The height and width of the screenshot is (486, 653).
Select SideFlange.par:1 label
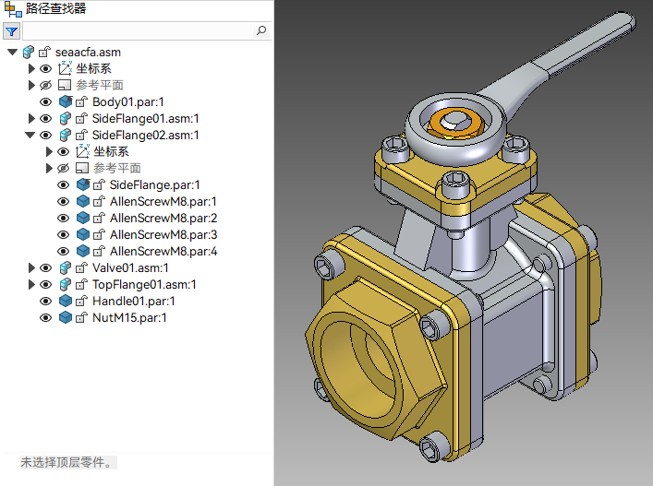[155, 185]
